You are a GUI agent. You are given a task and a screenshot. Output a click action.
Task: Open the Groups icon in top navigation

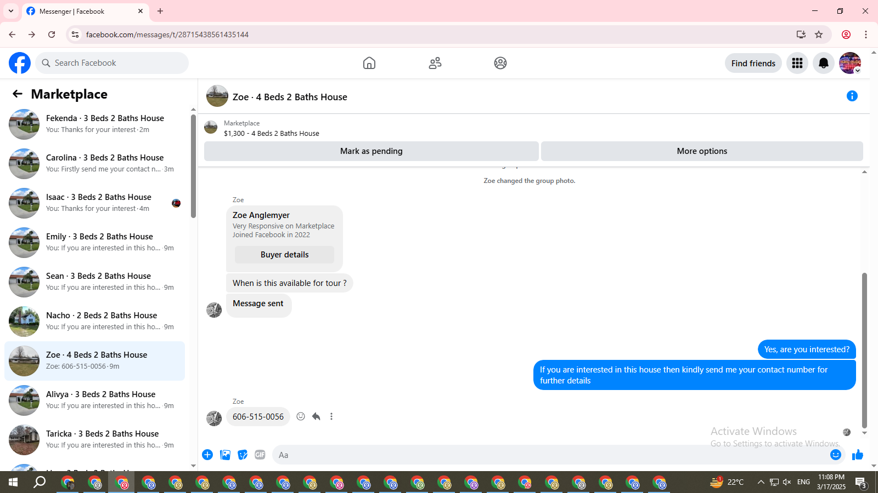pyautogui.click(x=500, y=63)
